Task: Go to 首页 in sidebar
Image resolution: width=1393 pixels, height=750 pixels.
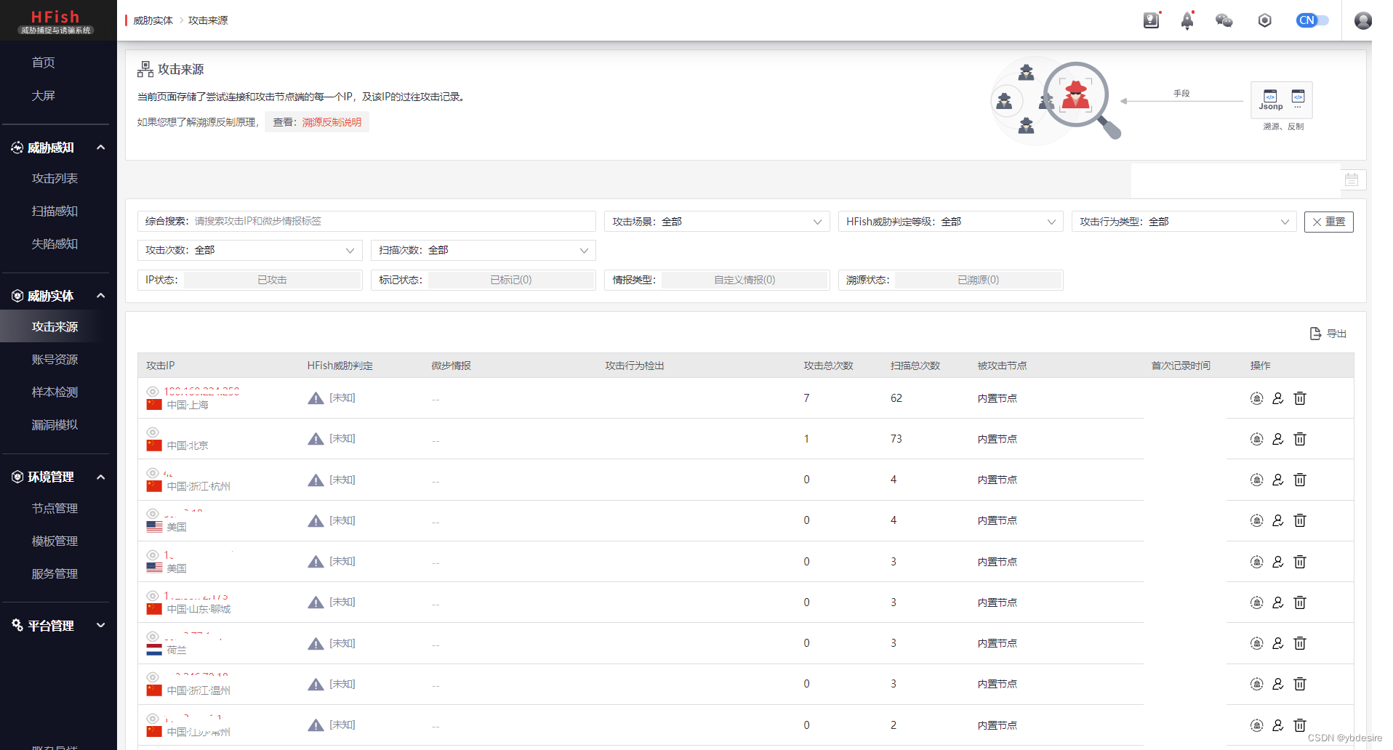Action: click(x=43, y=62)
